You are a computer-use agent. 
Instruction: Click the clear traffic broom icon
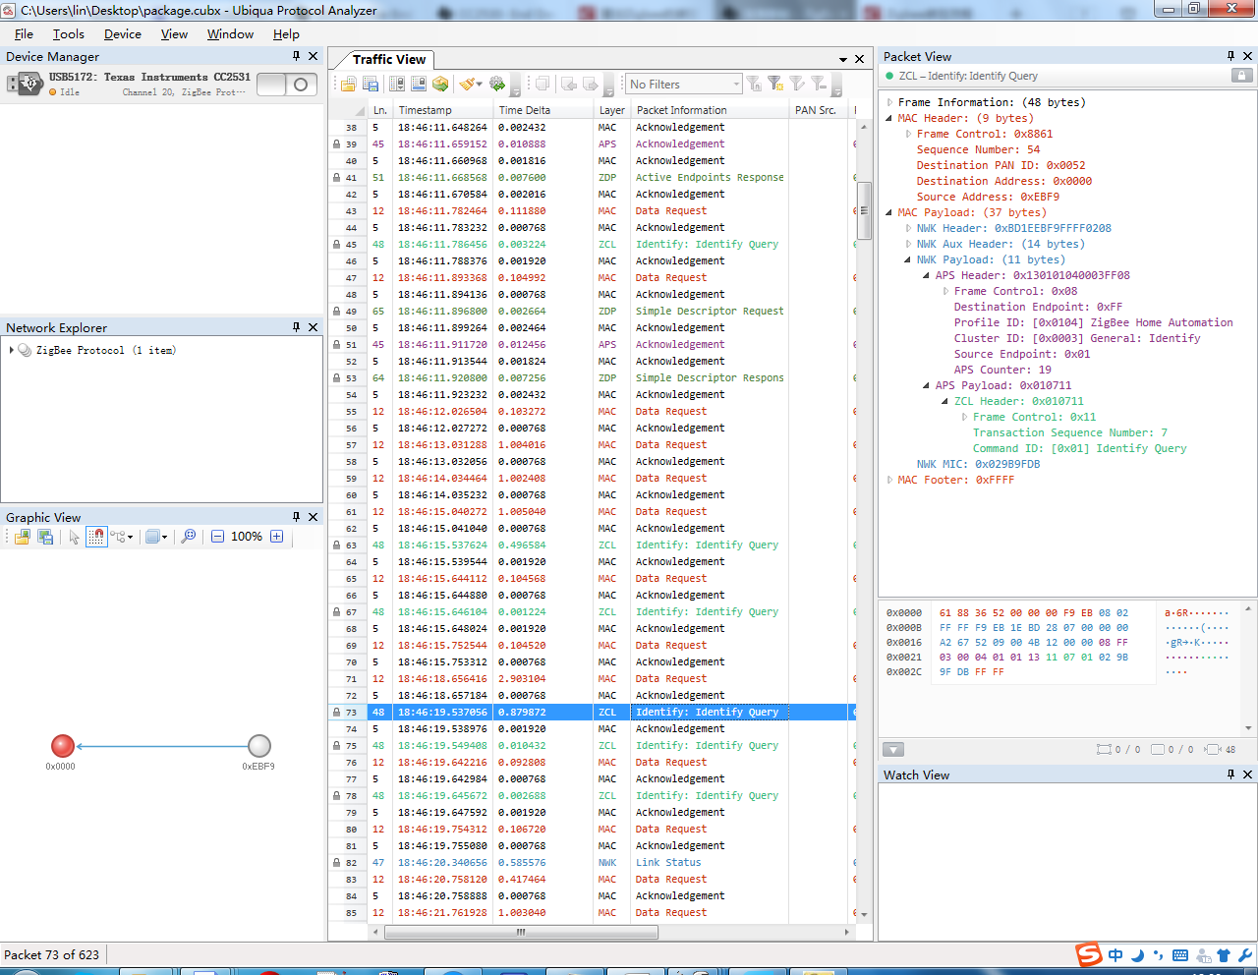coord(468,85)
